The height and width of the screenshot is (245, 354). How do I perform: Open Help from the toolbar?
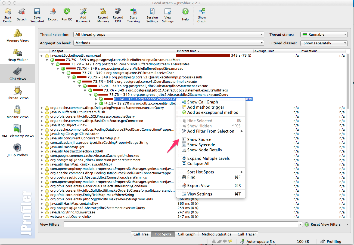pos(185,15)
